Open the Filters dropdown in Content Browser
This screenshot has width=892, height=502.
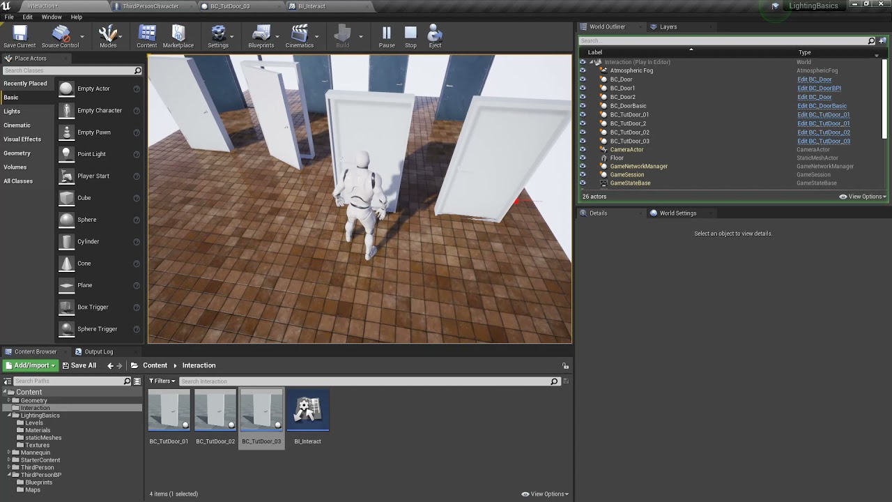pos(162,381)
